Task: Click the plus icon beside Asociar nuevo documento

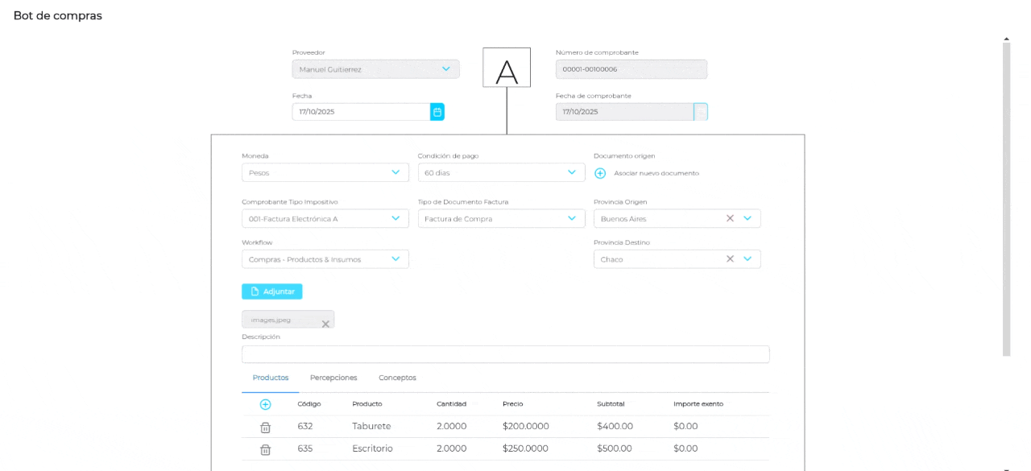Action: pyautogui.click(x=600, y=172)
